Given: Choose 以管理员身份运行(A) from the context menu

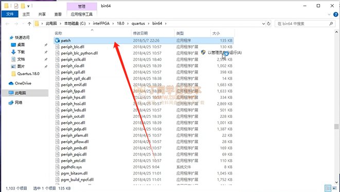Looking at the screenshot, I should (225, 53).
